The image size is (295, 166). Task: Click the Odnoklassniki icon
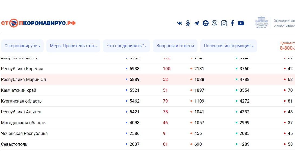coord(188,23)
